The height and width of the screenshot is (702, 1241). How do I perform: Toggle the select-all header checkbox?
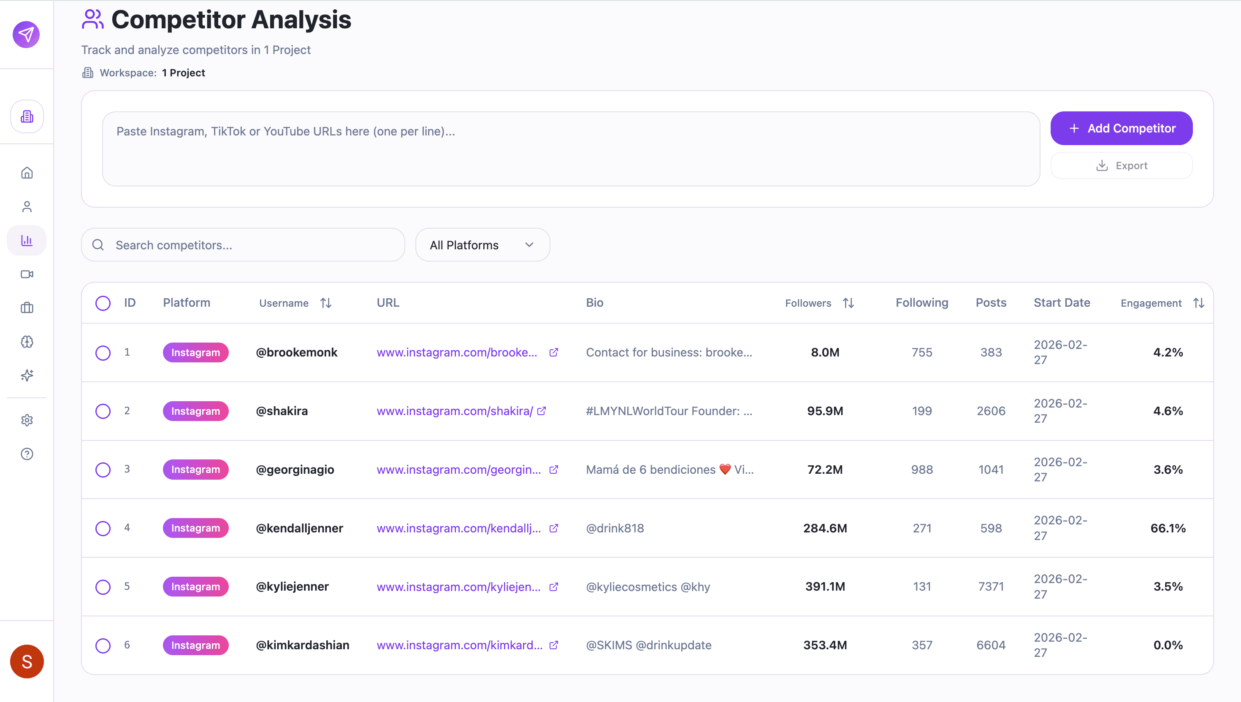point(103,303)
